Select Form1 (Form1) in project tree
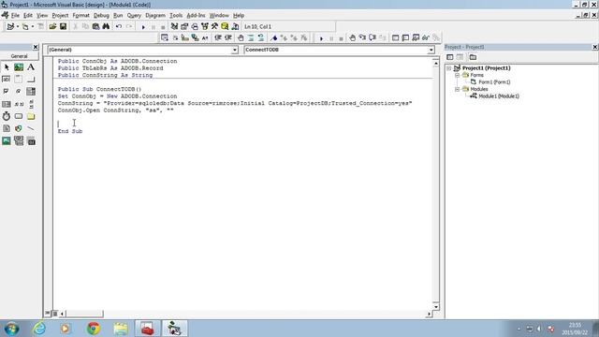 click(494, 82)
